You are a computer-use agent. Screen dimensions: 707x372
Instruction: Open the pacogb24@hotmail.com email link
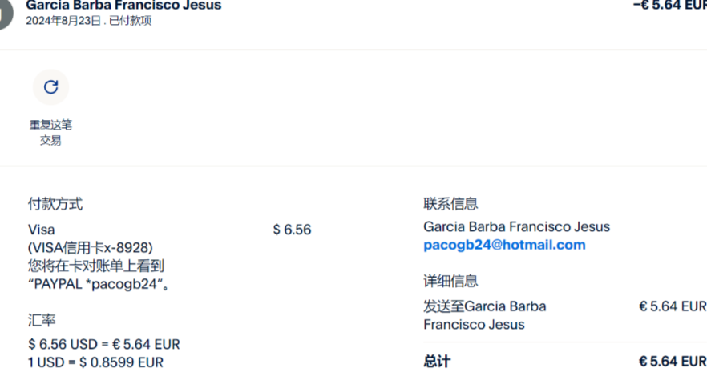coord(504,245)
